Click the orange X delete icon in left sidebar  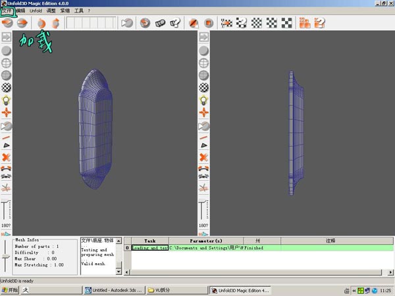click(7, 158)
